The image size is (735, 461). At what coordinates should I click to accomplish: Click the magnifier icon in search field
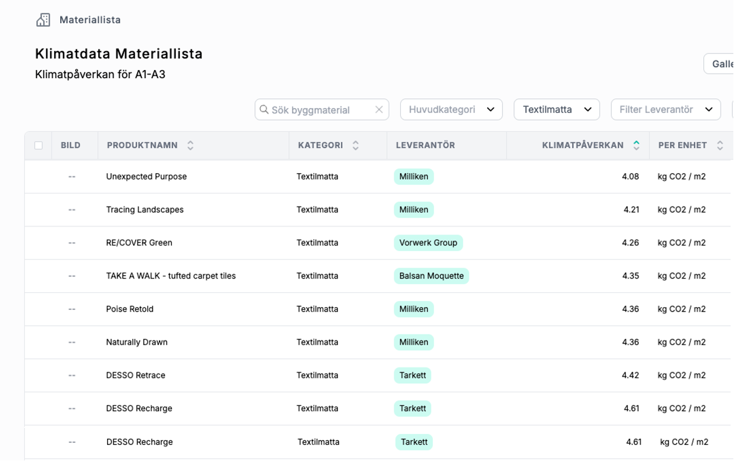click(264, 109)
